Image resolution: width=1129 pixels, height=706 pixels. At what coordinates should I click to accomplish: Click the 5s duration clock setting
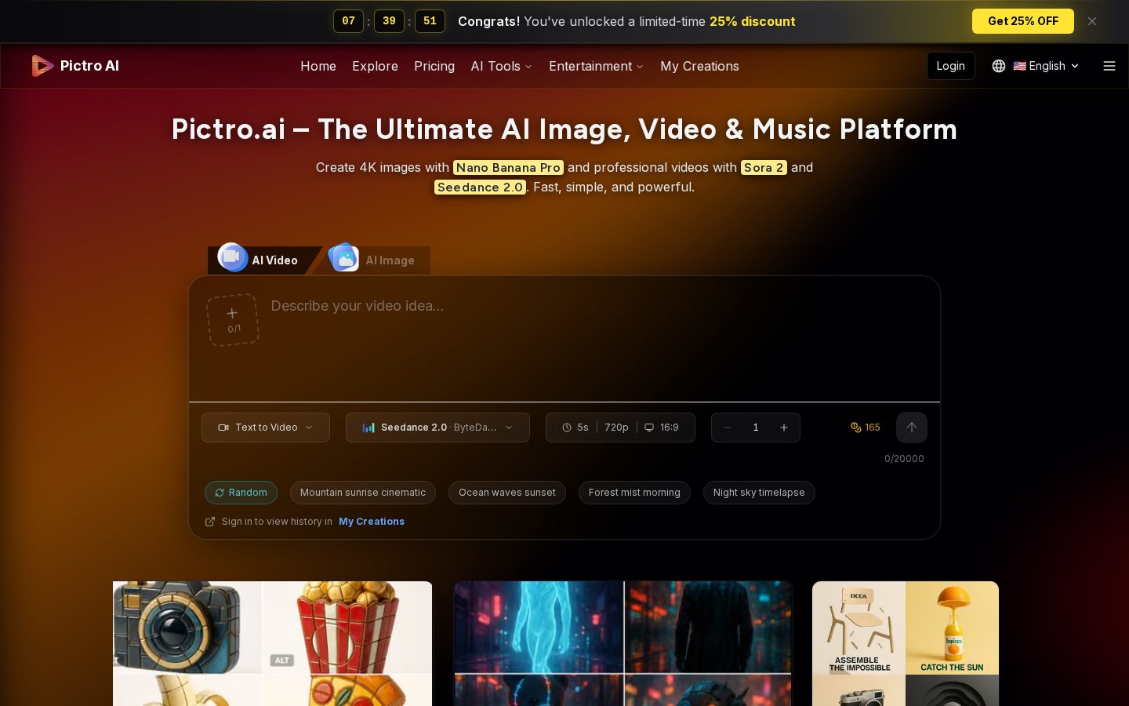(x=575, y=428)
